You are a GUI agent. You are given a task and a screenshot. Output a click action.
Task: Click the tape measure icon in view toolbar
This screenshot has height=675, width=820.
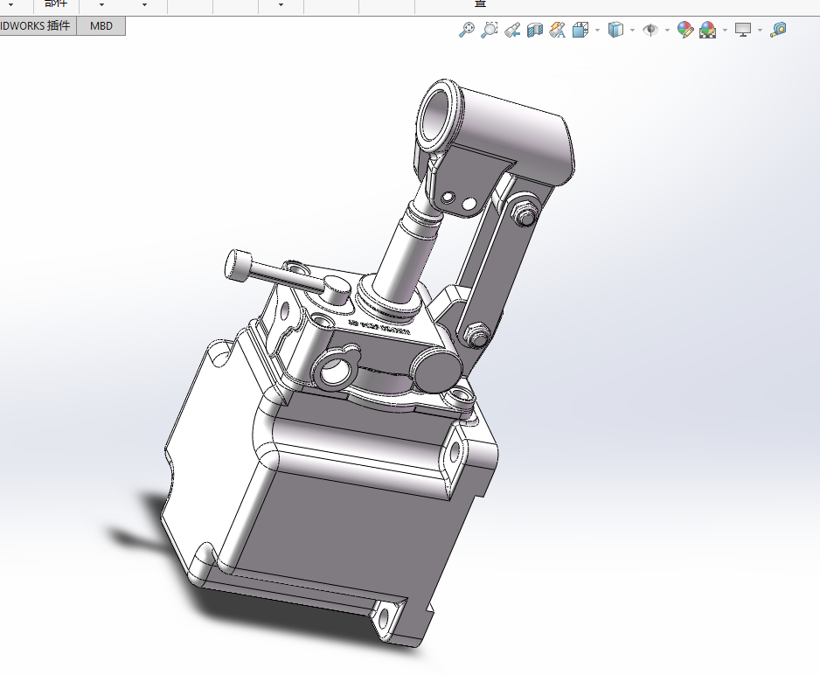778,30
